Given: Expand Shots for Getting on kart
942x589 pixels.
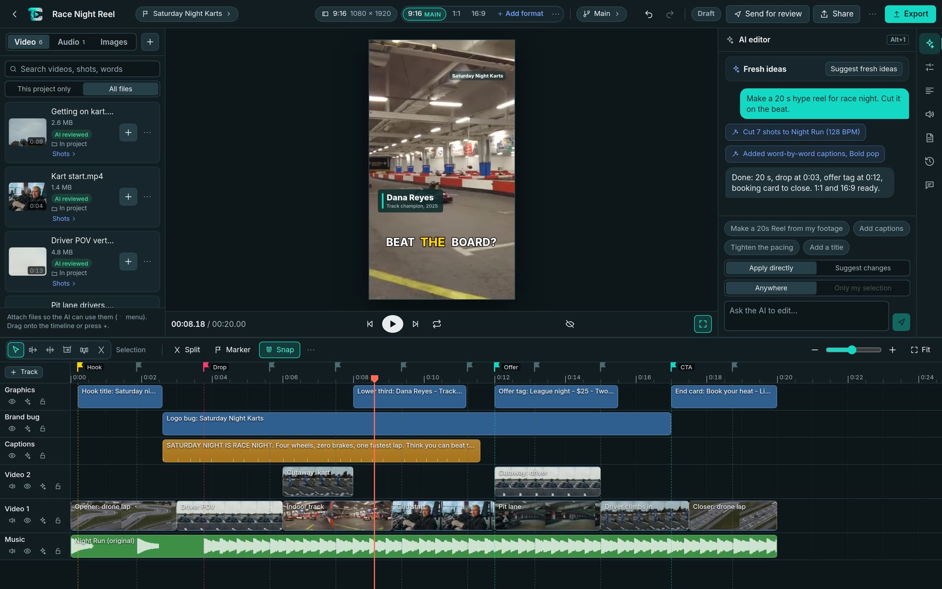Looking at the screenshot, I should tap(64, 154).
